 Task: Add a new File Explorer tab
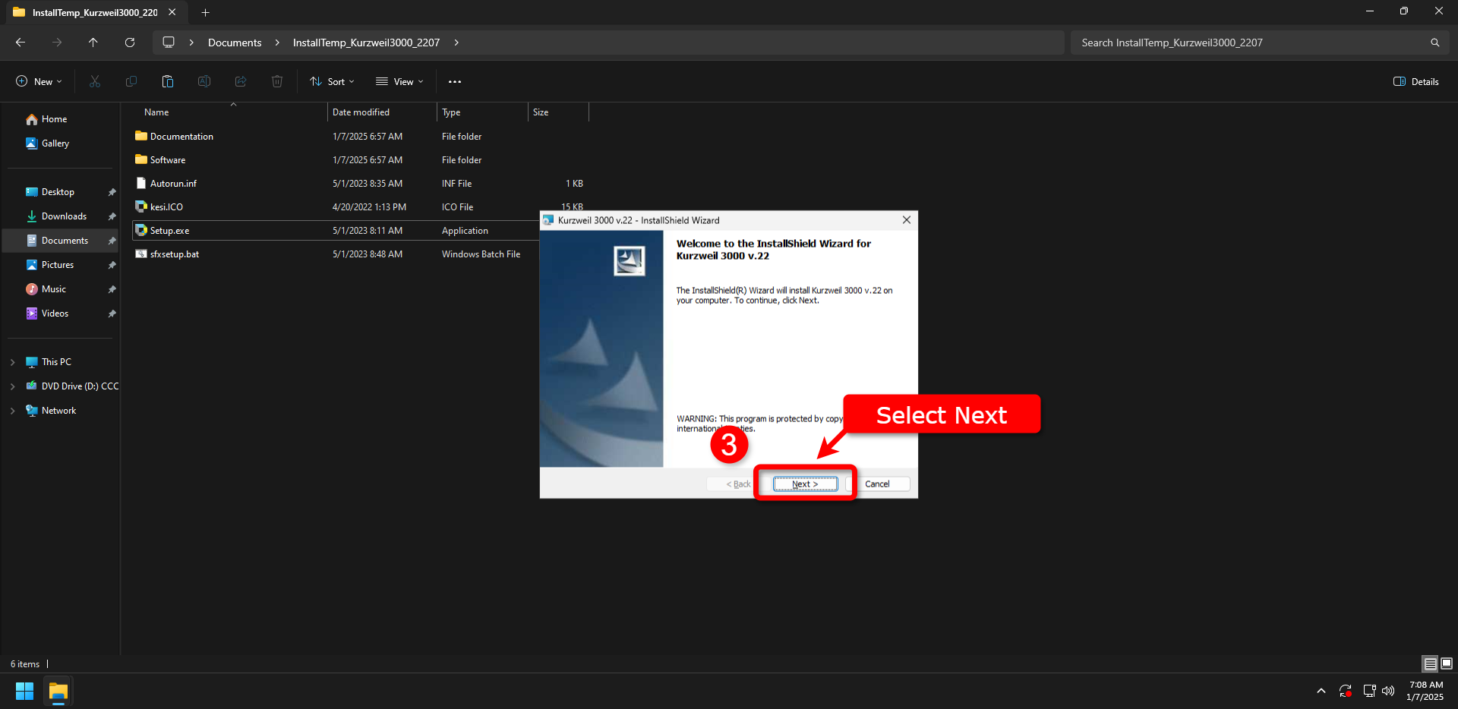[205, 12]
